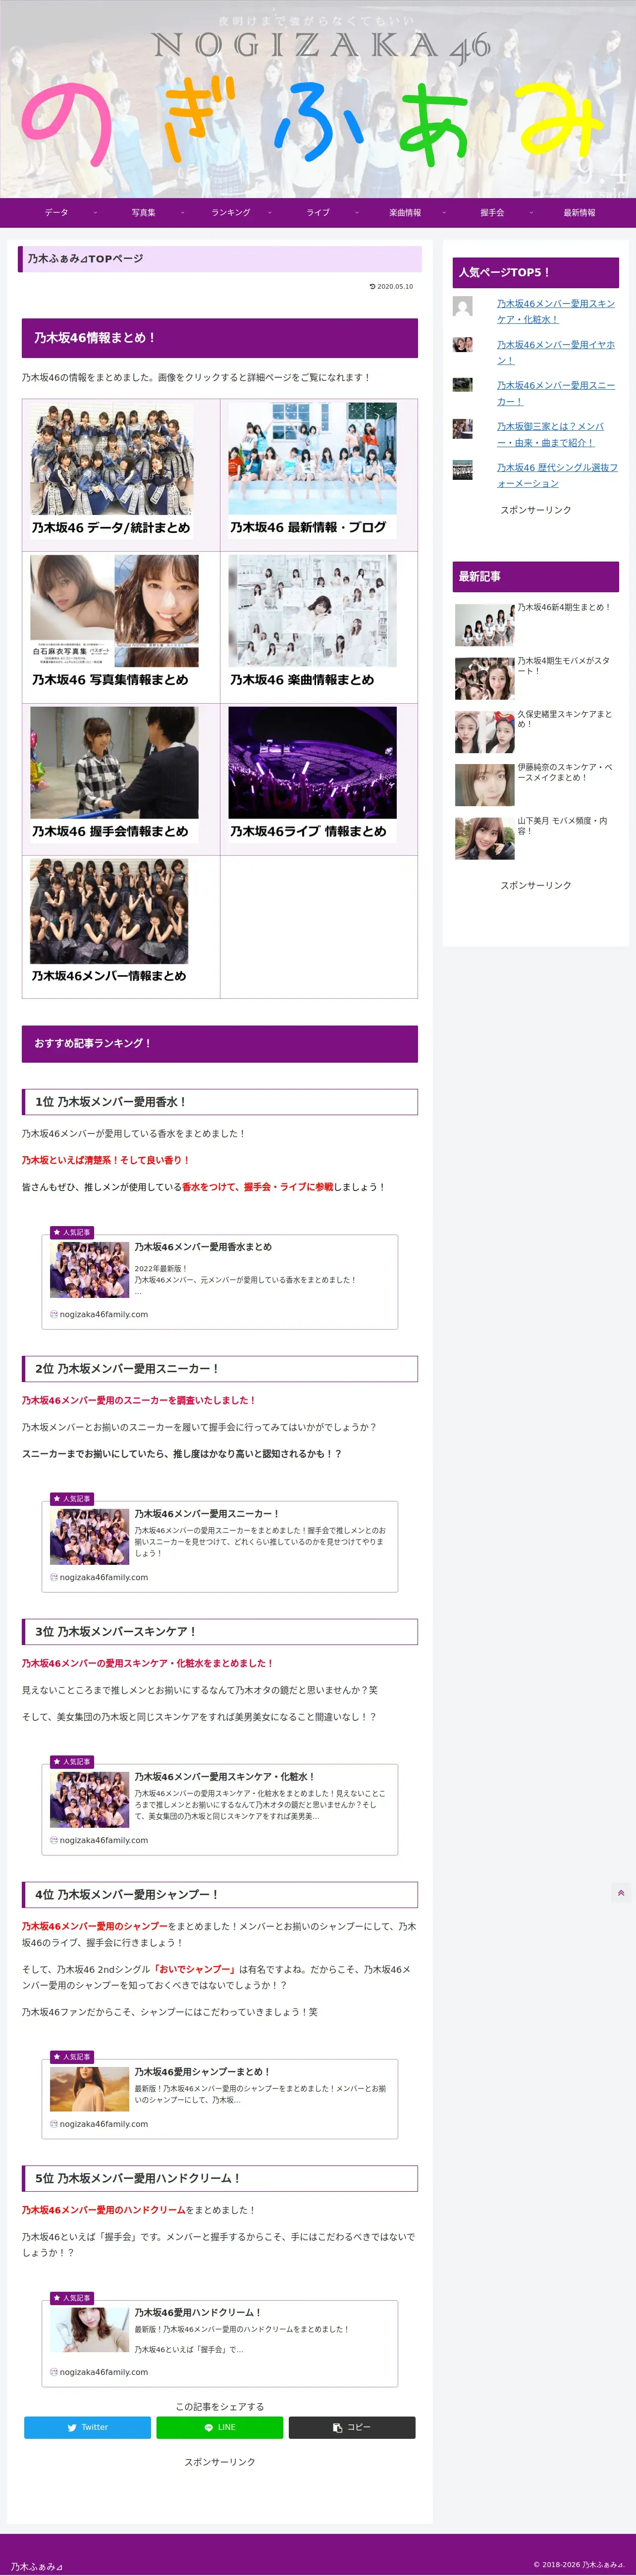The width and height of the screenshot is (636, 2576).
Task: Click heading 2位 乃木坂メンバー愛用スニーカー
Action: point(220,1369)
